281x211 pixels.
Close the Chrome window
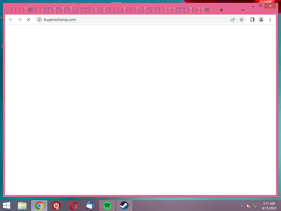tap(270, 6)
